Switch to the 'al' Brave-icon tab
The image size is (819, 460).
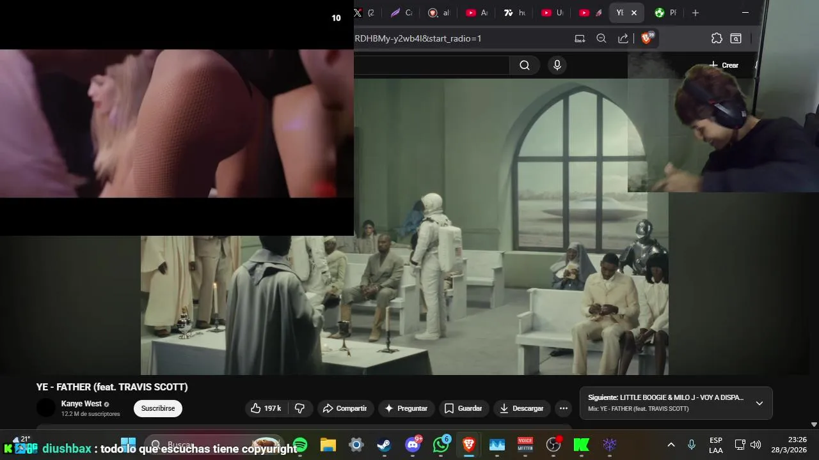pos(439,13)
